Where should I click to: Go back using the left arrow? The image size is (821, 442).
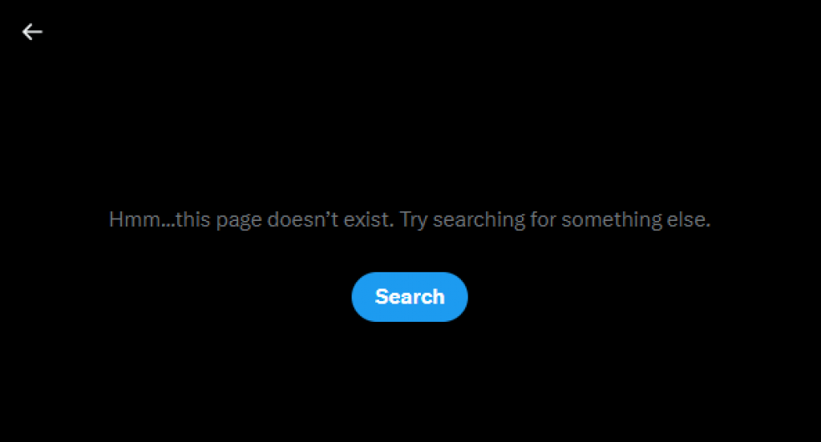(x=32, y=32)
